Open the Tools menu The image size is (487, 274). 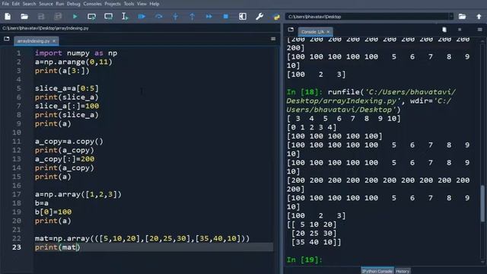coord(129,4)
